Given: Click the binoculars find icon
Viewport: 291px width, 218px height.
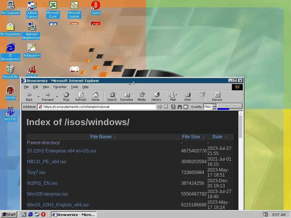Looking at the screenshot, I should pos(180,107).
